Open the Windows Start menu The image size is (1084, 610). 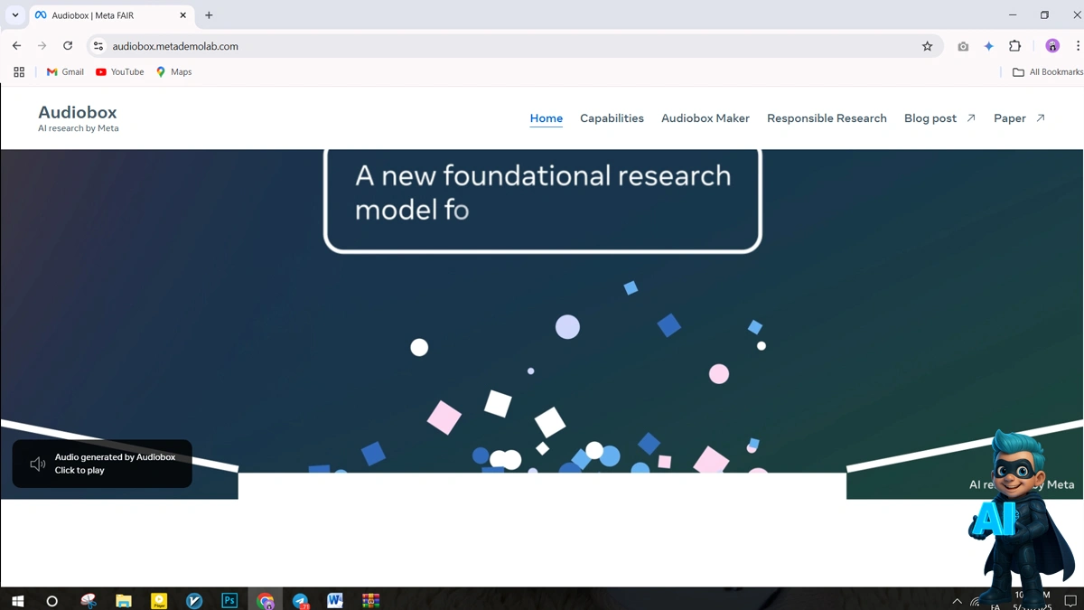coord(17,600)
